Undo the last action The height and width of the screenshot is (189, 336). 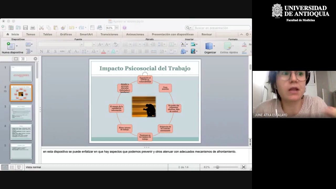(71, 28)
